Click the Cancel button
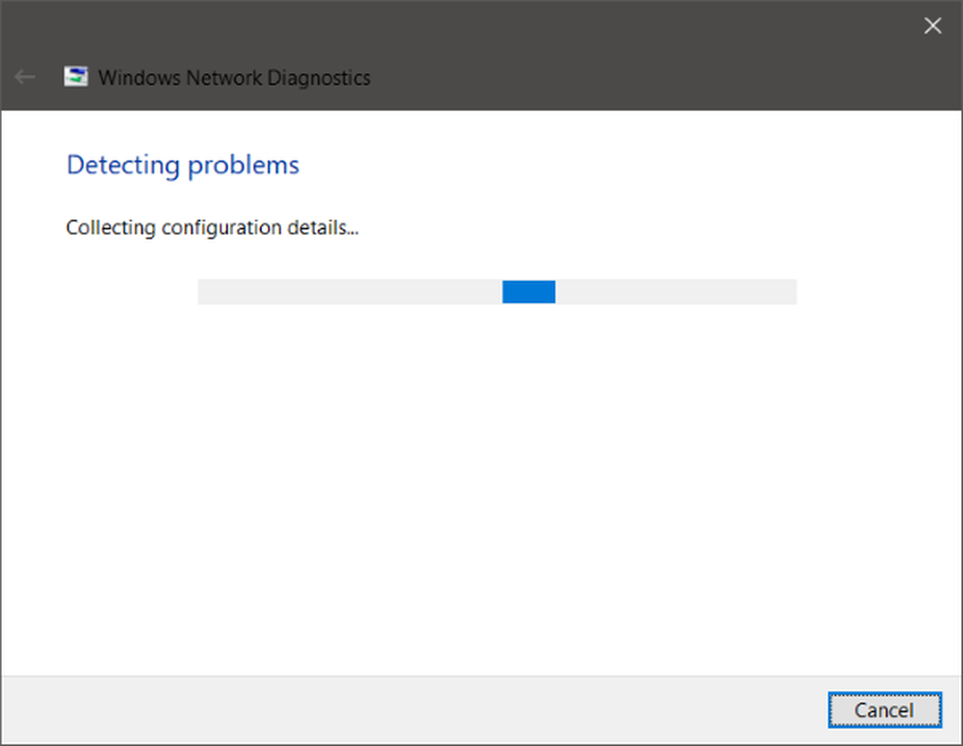 click(884, 709)
